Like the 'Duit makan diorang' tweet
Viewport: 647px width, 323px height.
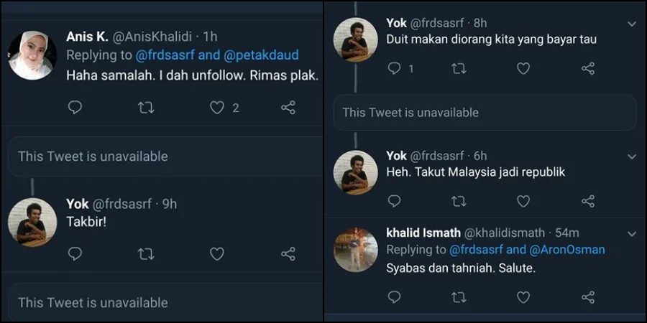pos(523,69)
